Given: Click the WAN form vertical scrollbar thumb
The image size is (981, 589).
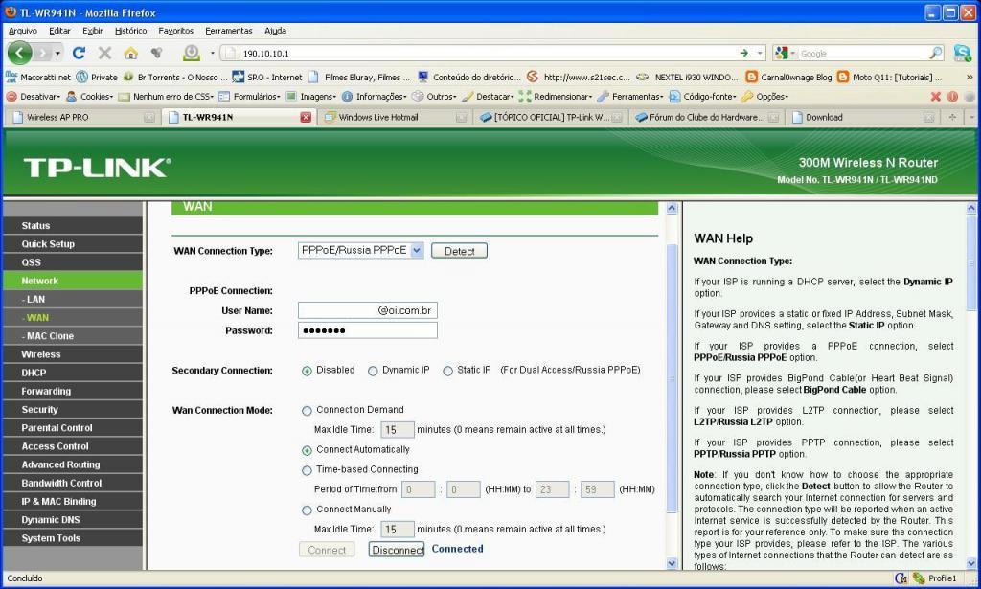Looking at the screenshot, I should (672, 378).
